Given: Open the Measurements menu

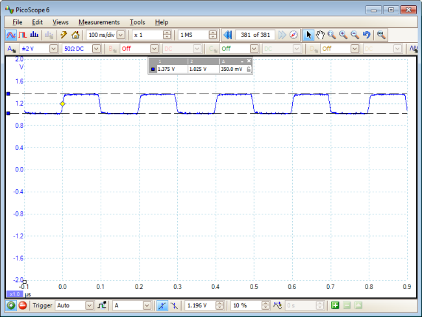Looking at the screenshot, I should pyautogui.click(x=99, y=22).
